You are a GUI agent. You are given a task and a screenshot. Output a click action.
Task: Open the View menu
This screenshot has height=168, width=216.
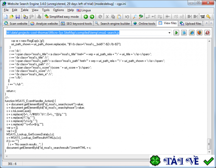(35, 10)
